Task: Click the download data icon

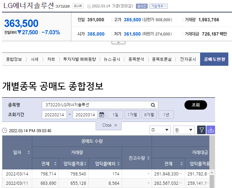Action: point(211,130)
